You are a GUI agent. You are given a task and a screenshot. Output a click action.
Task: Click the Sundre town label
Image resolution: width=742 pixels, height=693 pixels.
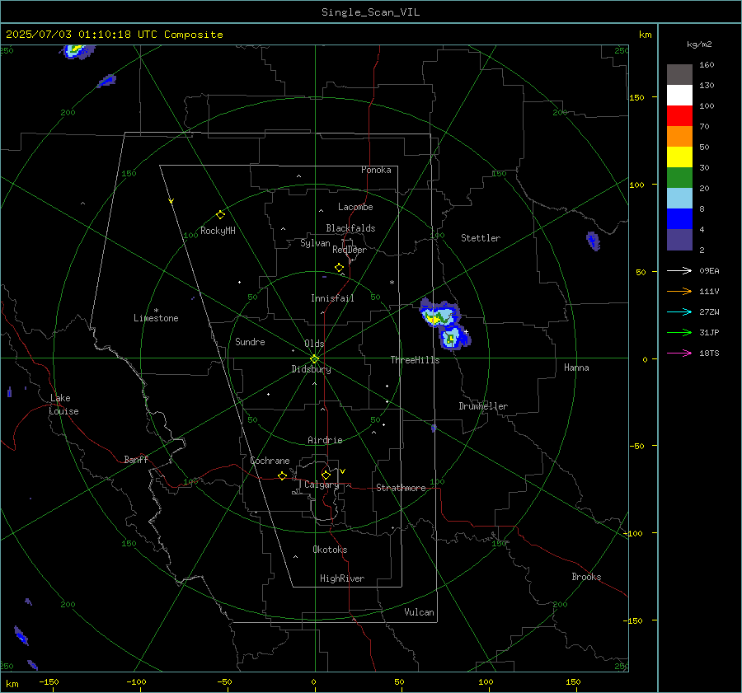(250, 342)
